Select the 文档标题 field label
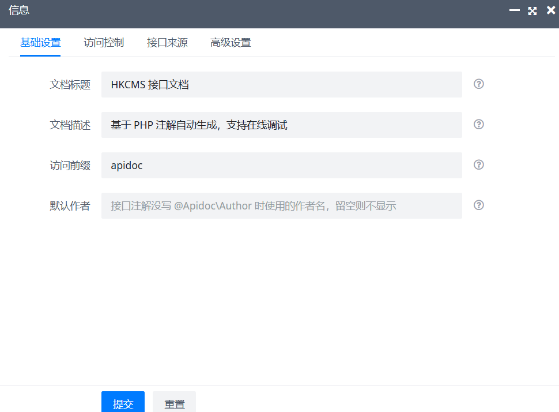The height and width of the screenshot is (412, 559). click(70, 85)
